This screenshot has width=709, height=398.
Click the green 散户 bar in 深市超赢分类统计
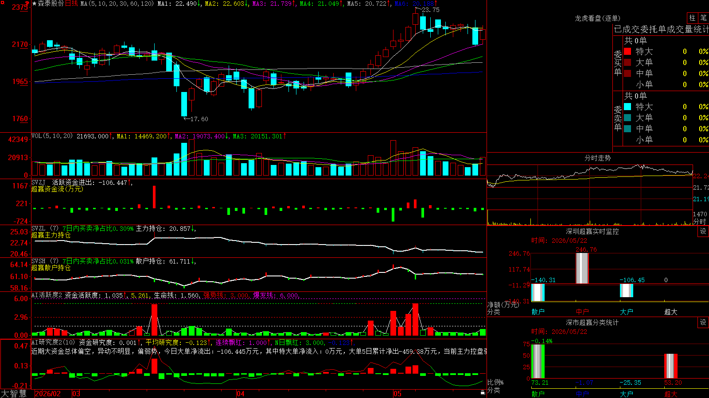pos(538,361)
